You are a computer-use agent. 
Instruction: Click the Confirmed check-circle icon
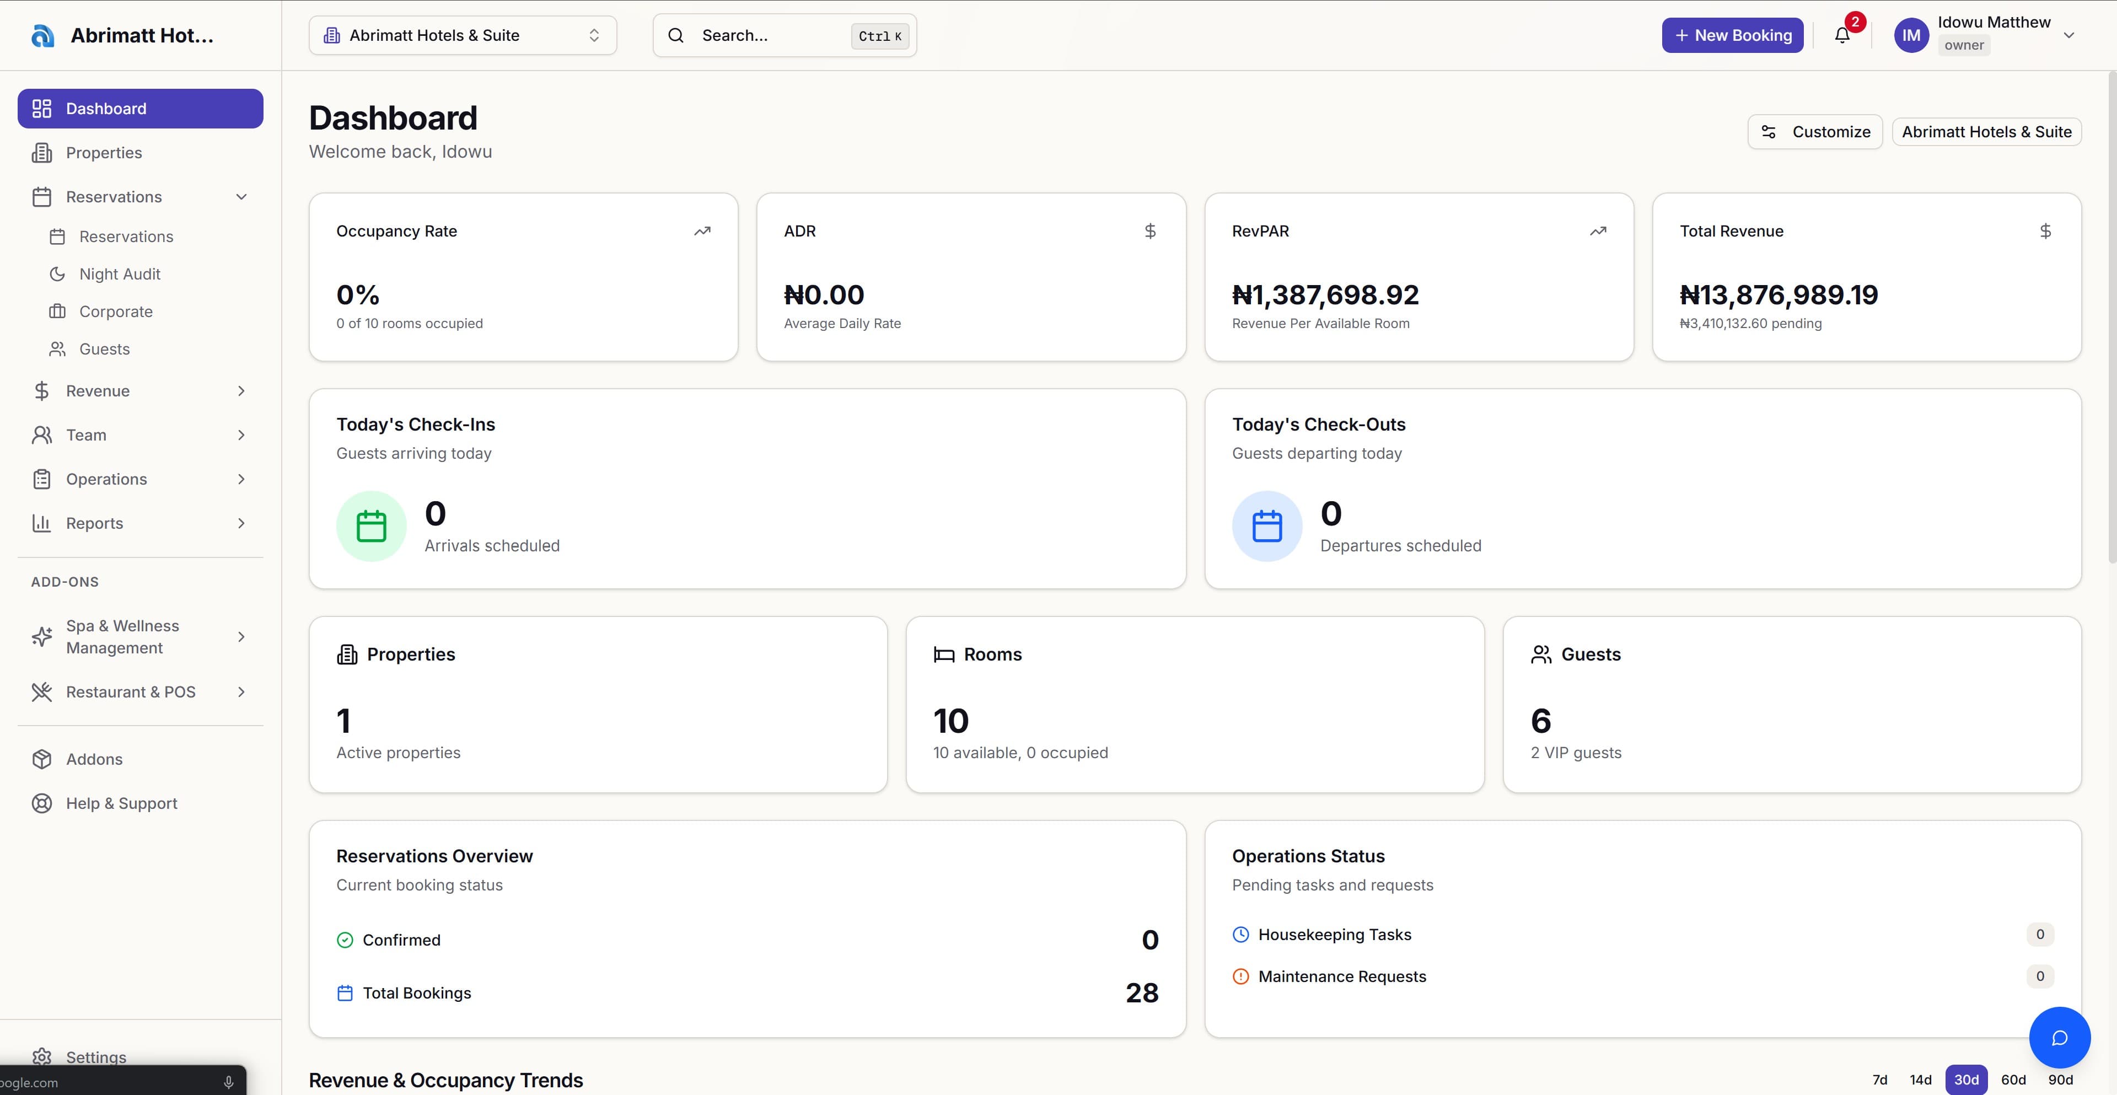[x=345, y=940]
